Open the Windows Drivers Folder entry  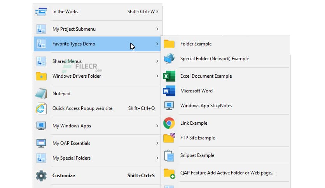coord(97,76)
